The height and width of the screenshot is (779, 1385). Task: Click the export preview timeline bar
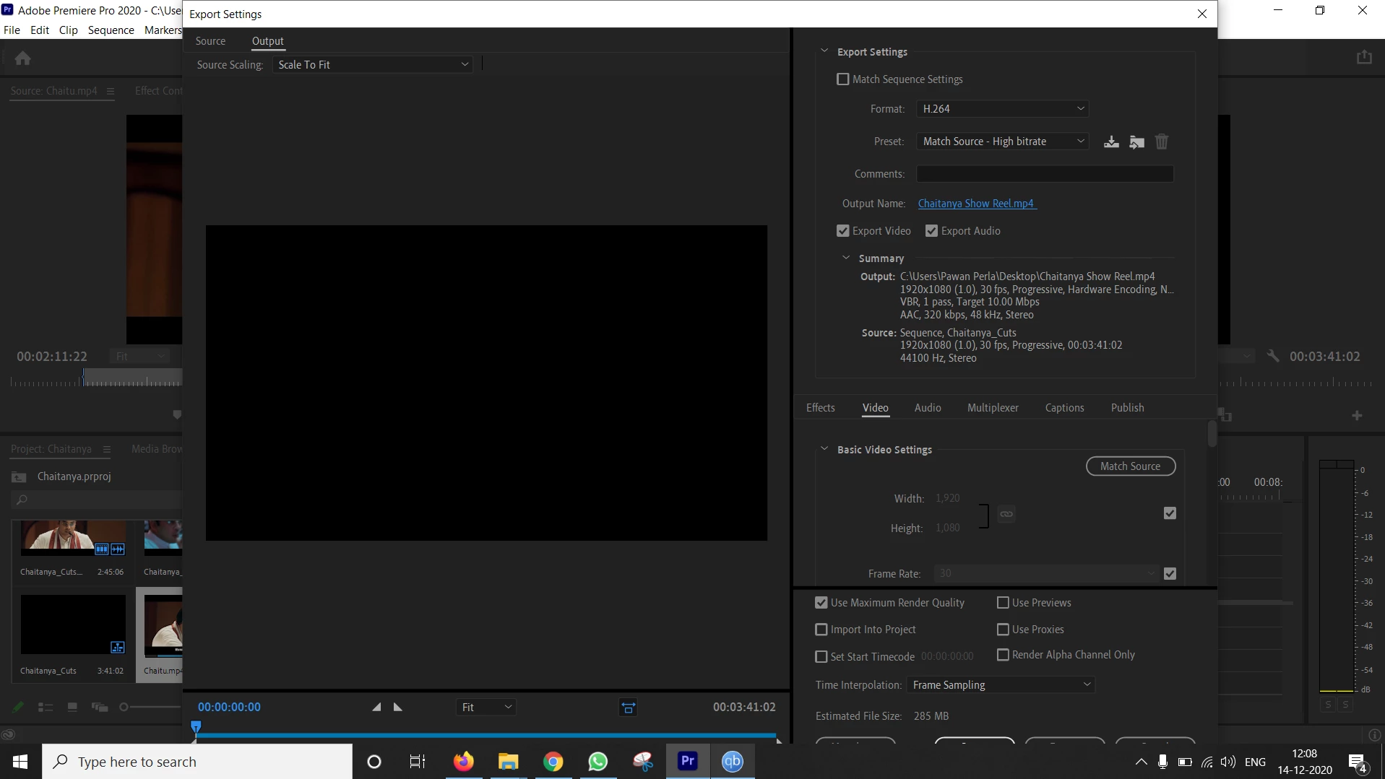(x=487, y=736)
